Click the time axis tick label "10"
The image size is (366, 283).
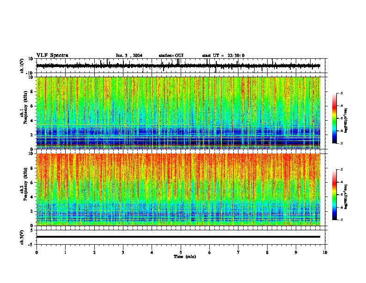point(325,252)
